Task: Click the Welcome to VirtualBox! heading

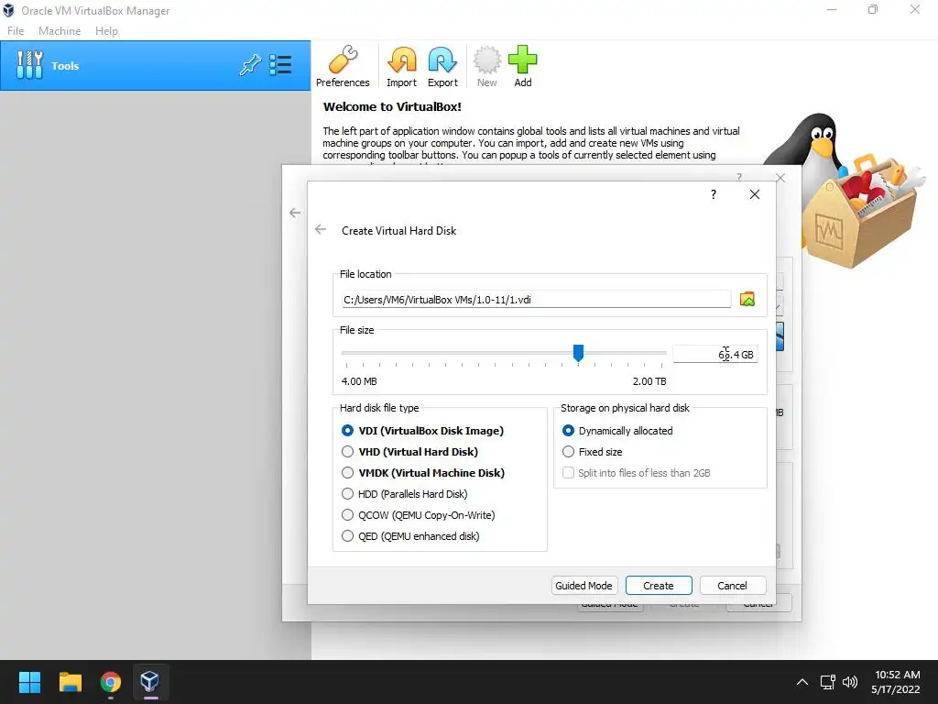Action: (392, 106)
